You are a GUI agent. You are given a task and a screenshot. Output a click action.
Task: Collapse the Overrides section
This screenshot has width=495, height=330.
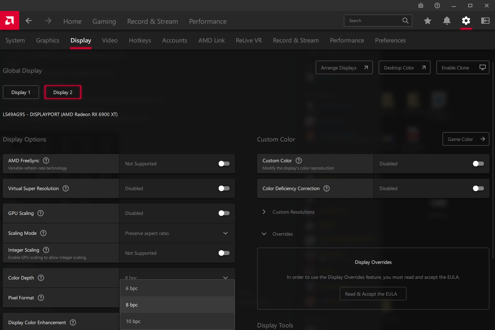[x=277, y=234]
